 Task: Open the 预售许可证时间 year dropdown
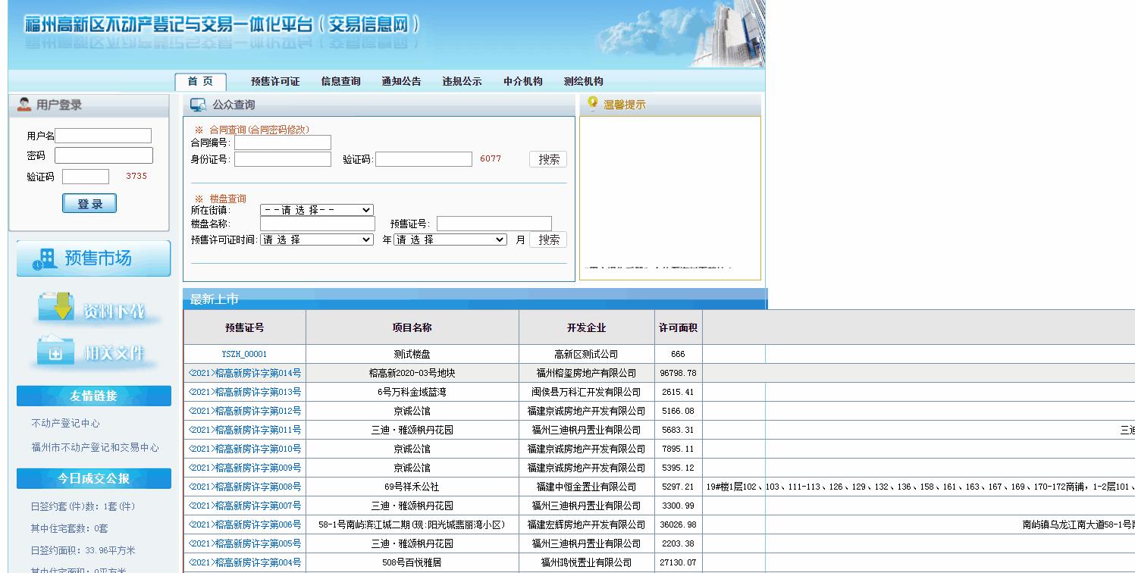click(317, 240)
